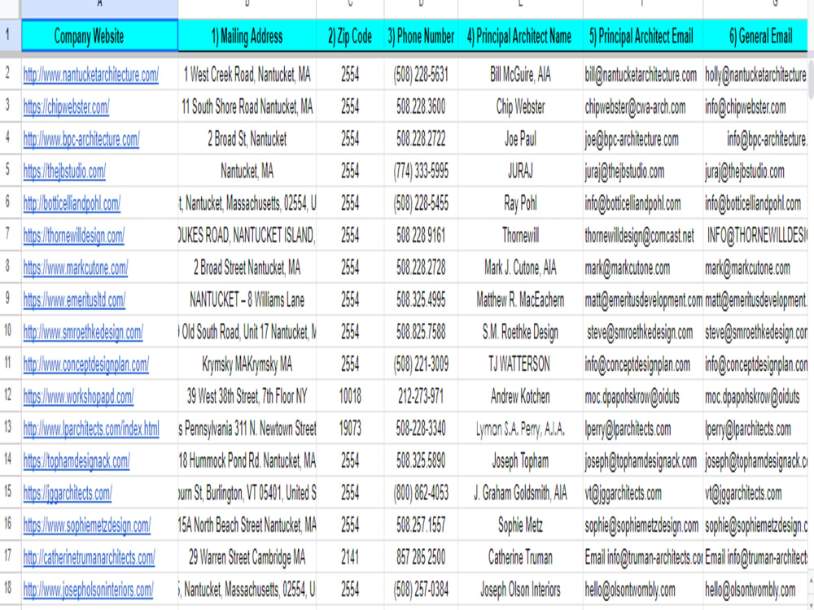Select address 29 Warren Street Cambridge MA
814x610 pixels.
[x=247, y=558]
